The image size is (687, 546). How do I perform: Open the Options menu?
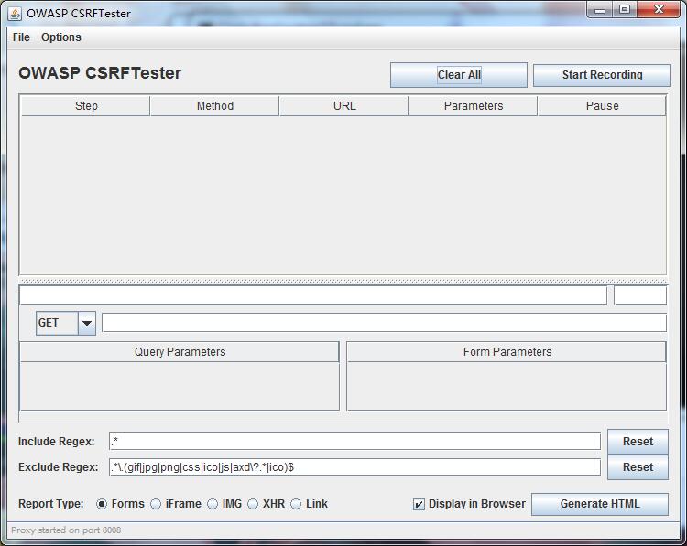pyautogui.click(x=61, y=37)
